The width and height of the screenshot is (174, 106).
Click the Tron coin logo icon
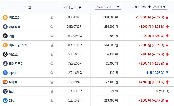click(5, 91)
